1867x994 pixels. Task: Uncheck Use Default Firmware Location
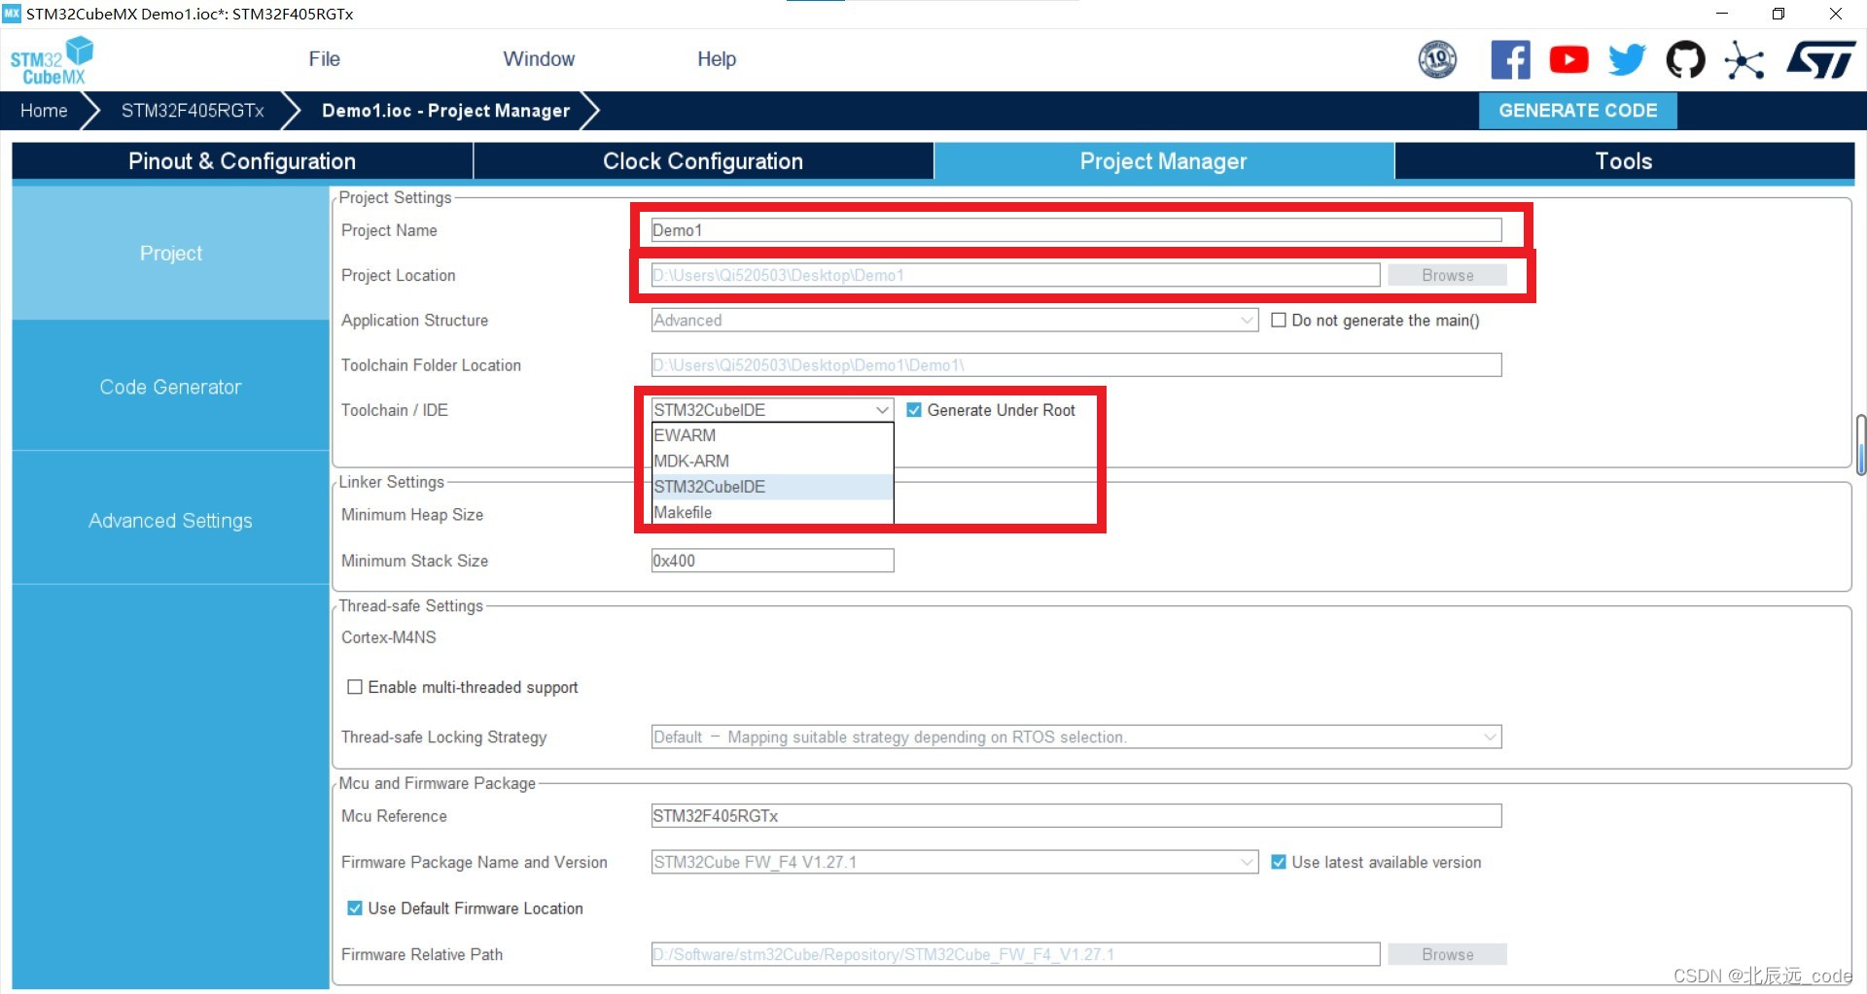click(355, 908)
